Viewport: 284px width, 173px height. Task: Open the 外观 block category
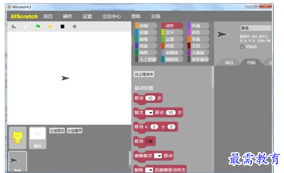click(x=198, y=26)
